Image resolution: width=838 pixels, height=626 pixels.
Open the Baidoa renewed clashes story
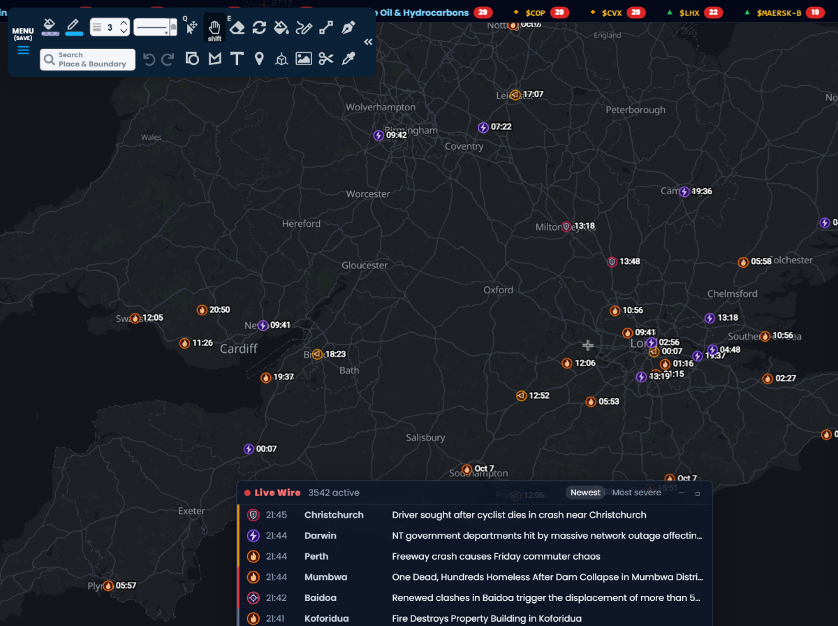(475, 598)
